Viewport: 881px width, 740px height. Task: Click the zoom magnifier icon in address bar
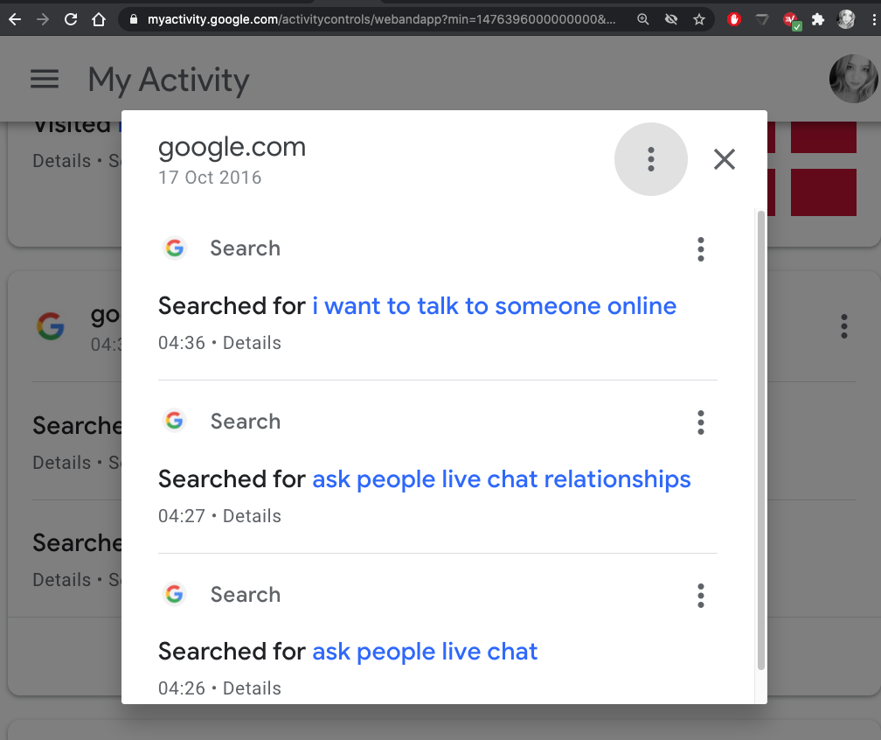point(643,18)
